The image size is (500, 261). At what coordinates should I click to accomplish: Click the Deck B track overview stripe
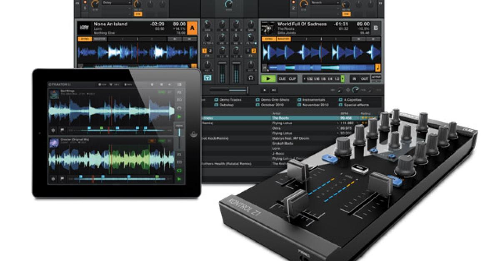tap(321, 68)
